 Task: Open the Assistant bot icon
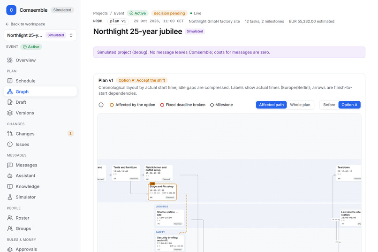tap(10, 176)
